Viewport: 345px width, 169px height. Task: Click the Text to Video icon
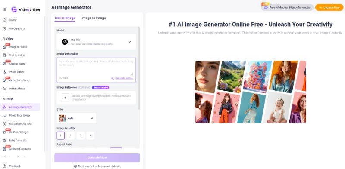(x=4, y=55)
